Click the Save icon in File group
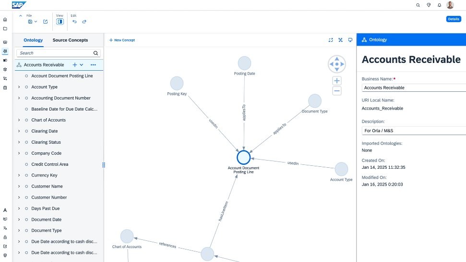Screen dimensions: 466x262 coord(30,22)
